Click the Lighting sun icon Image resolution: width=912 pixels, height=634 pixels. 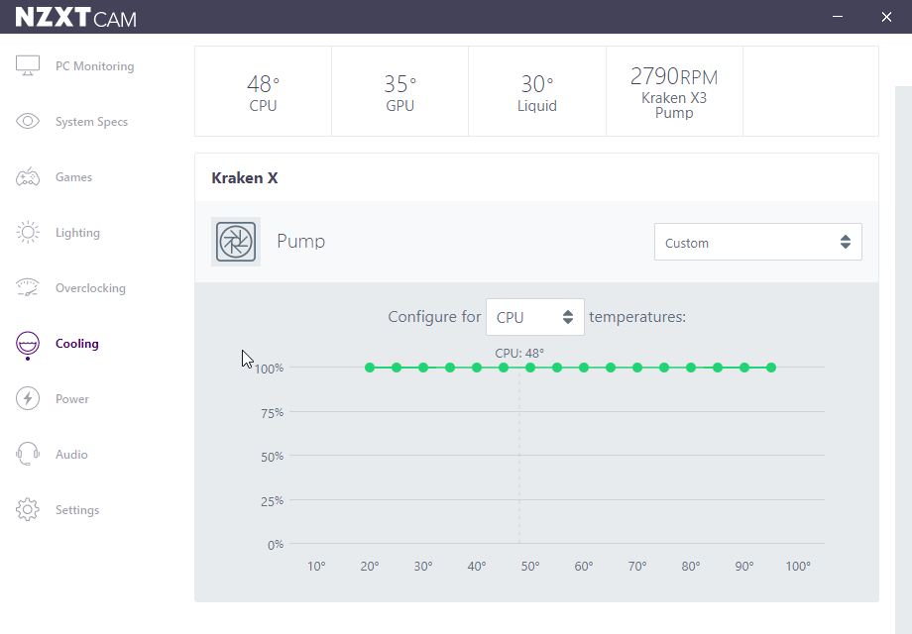[x=28, y=233]
